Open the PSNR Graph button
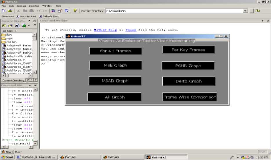The image size is (271, 160). point(188,66)
